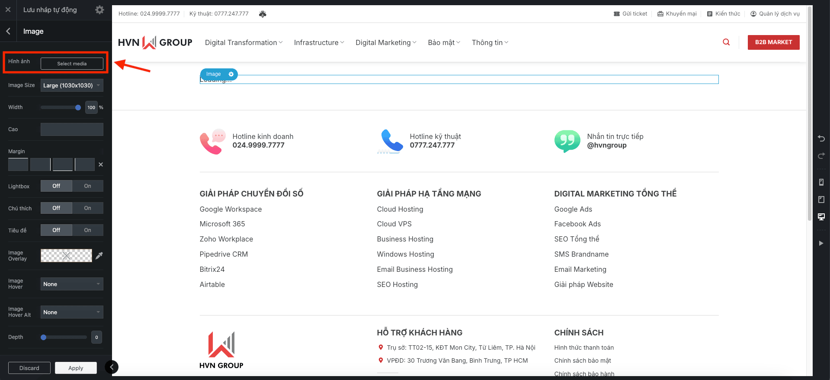Open the Image Size dropdown
Image resolution: width=830 pixels, height=380 pixels.
[72, 85]
